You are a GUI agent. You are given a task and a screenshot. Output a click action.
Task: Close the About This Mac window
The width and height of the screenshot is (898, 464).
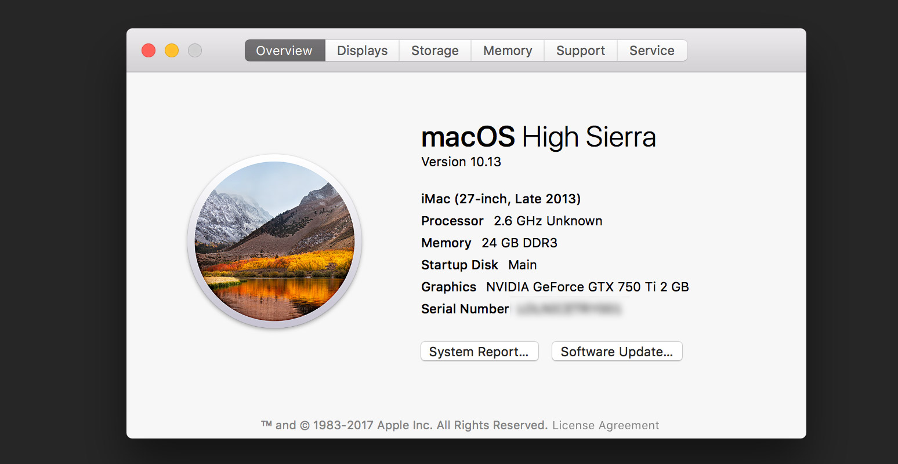tap(149, 50)
